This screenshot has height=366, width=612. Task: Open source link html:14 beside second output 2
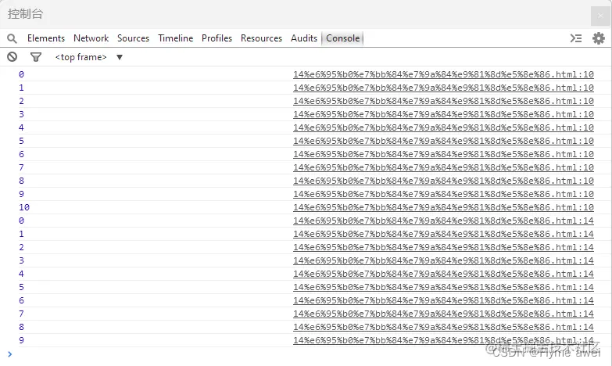point(443,247)
